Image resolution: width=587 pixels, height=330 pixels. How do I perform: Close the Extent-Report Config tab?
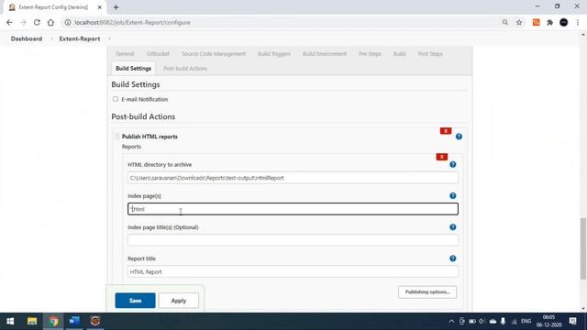coord(100,7)
